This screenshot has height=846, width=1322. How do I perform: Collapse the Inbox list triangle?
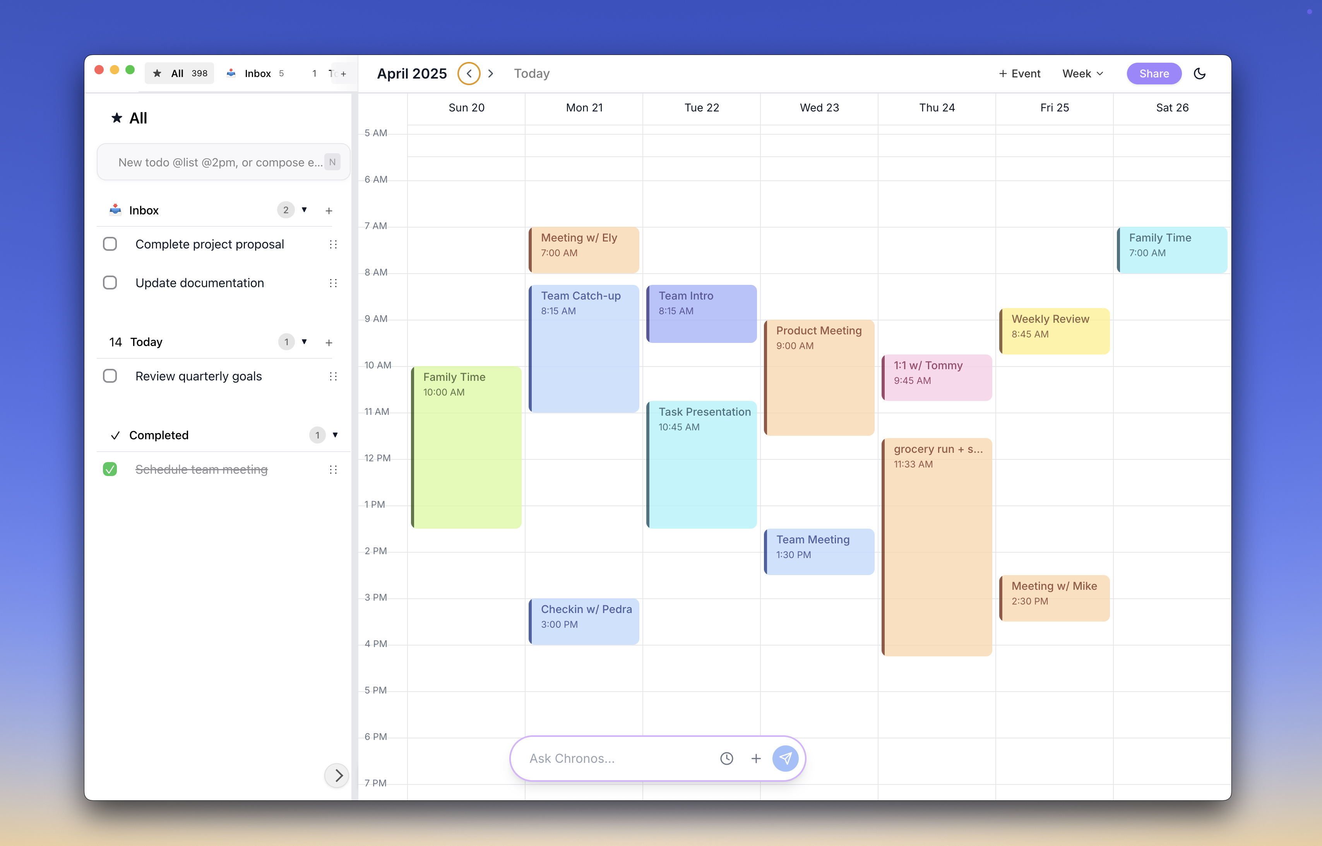point(304,210)
